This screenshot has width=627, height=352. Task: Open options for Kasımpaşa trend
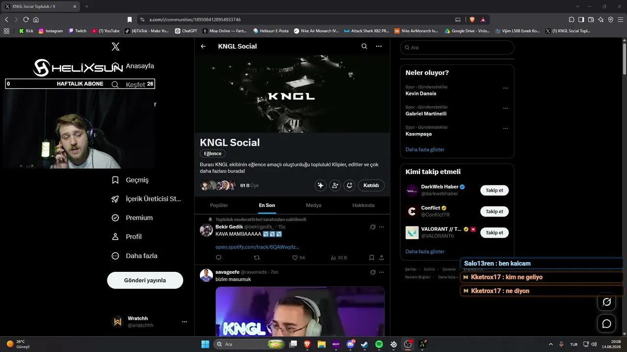tap(506, 129)
